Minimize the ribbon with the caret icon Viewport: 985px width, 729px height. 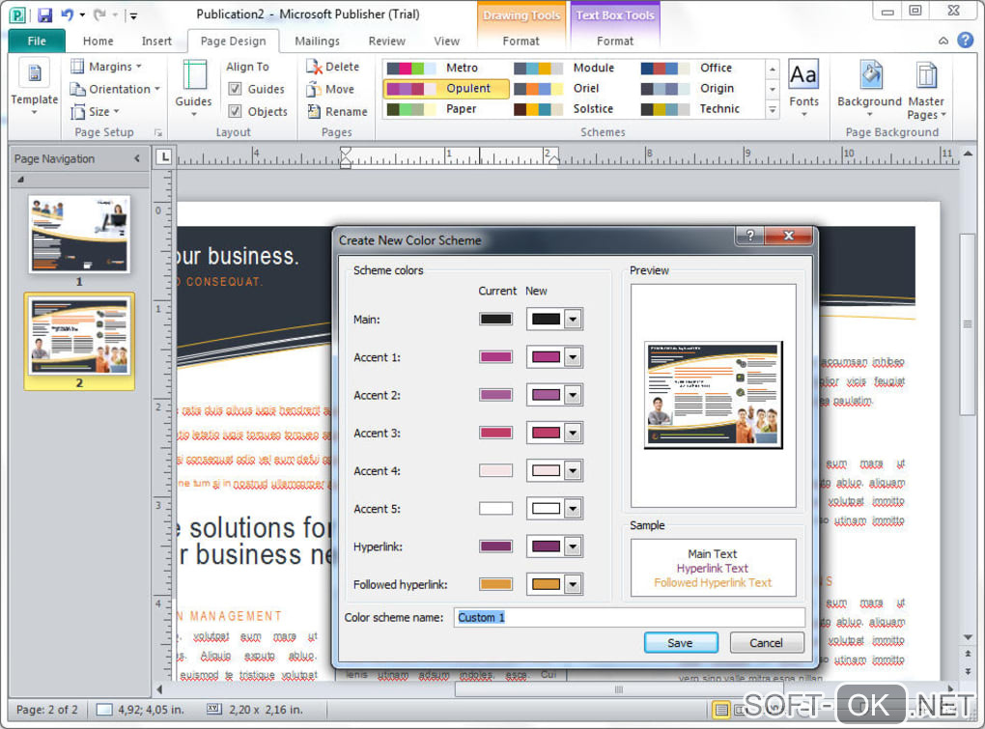point(943,41)
